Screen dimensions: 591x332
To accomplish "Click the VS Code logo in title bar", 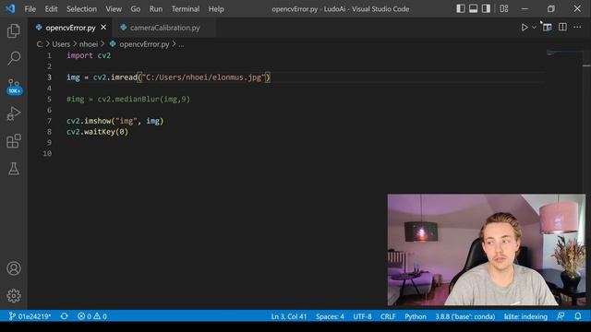I will (10, 8).
